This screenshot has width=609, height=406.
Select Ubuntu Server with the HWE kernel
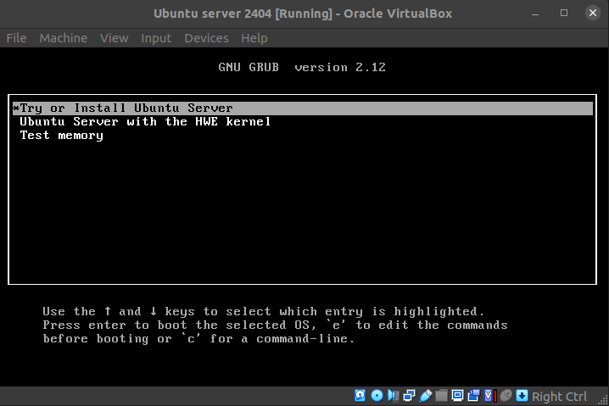[145, 122]
